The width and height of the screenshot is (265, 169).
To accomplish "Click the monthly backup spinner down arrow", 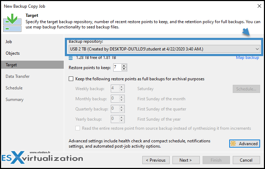I will [x=122, y=100].
